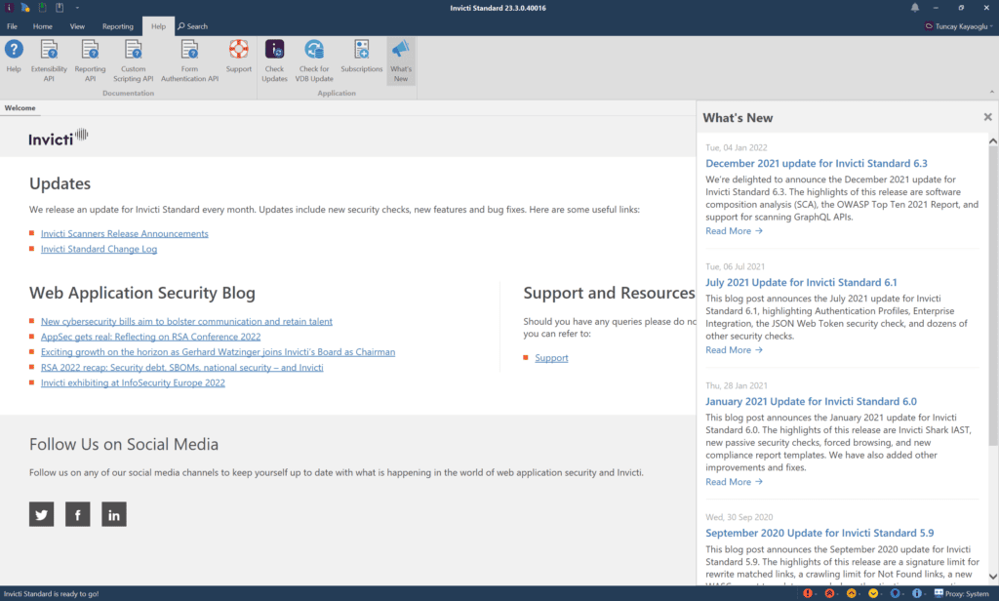Image resolution: width=999 pixels, height=601 pixels.
Task: Switch to the Home ribbon tab
Action: pos(43,26)
